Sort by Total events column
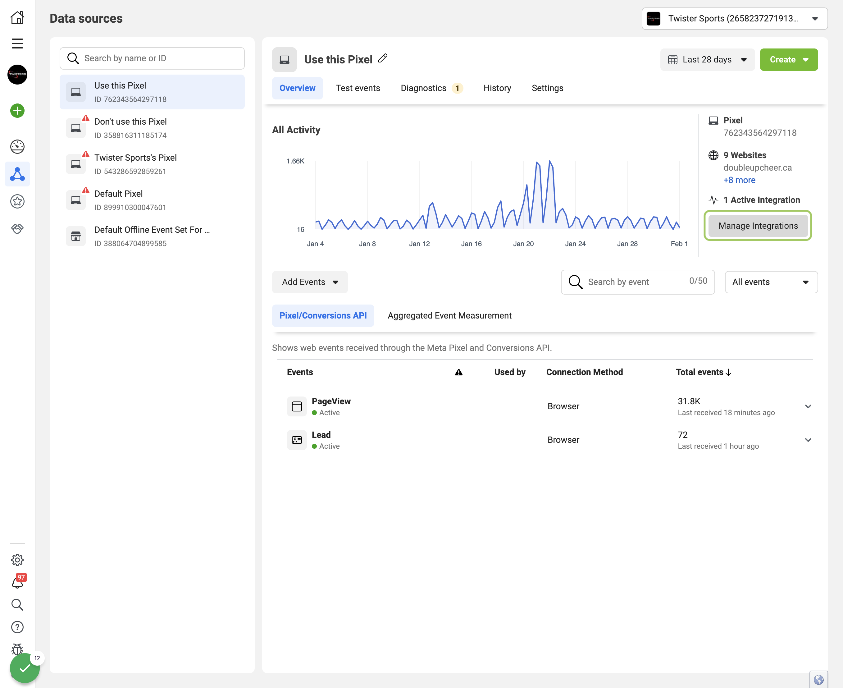The image size is (843, 688). [704, 372]
